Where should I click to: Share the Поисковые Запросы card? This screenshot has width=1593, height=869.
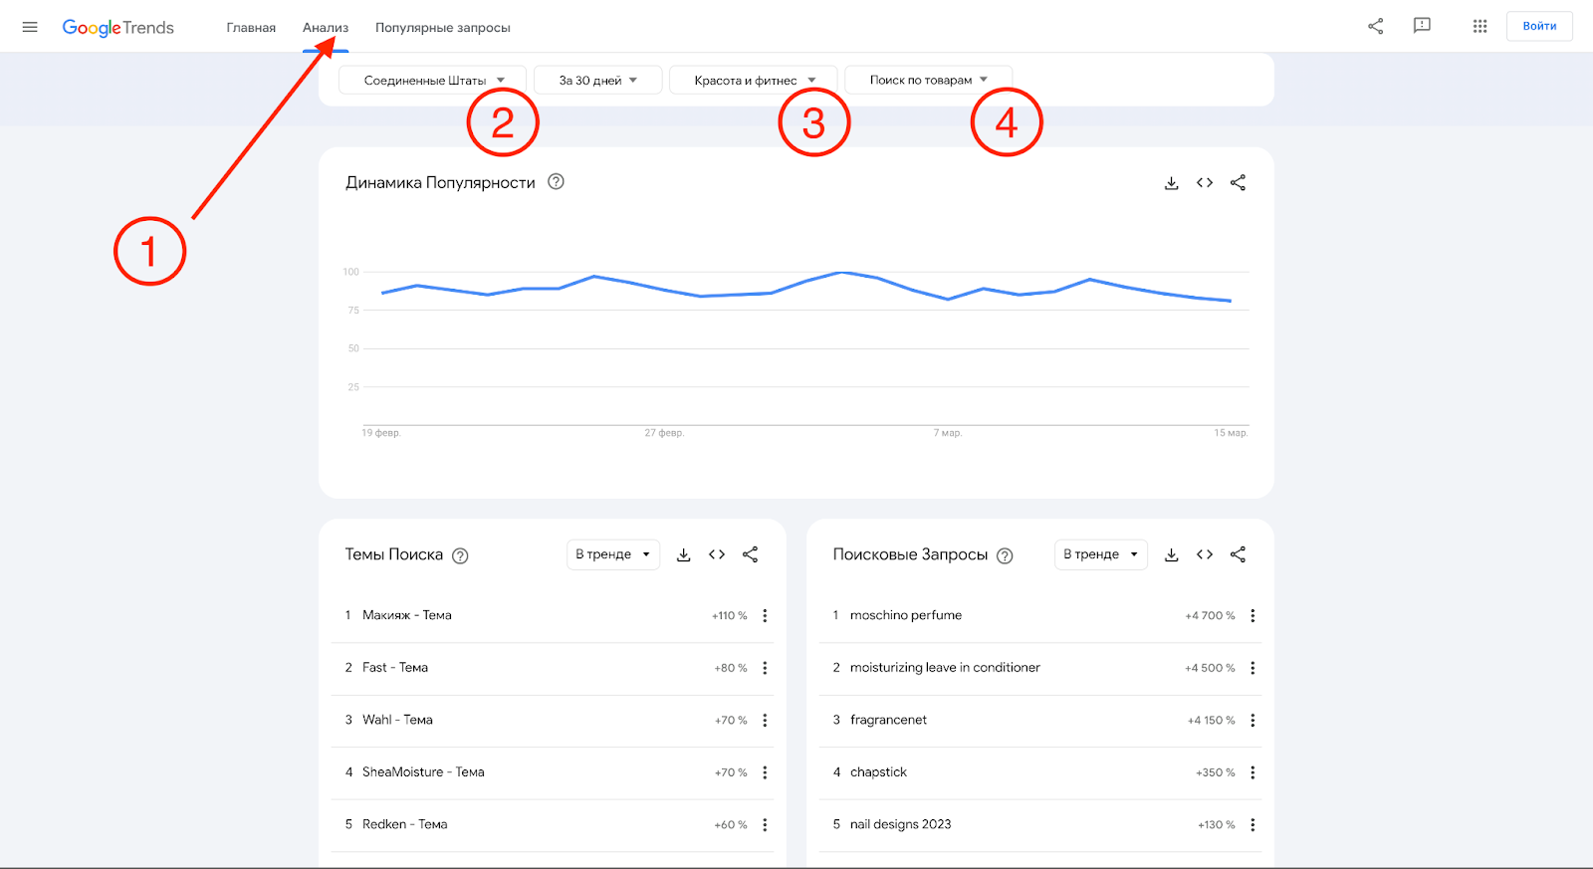[x=1238, y=554]
